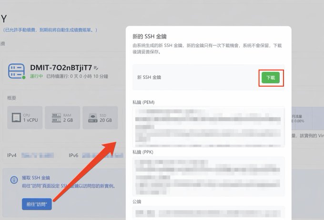Click the CPU chip icon

(x=16, y=118)
